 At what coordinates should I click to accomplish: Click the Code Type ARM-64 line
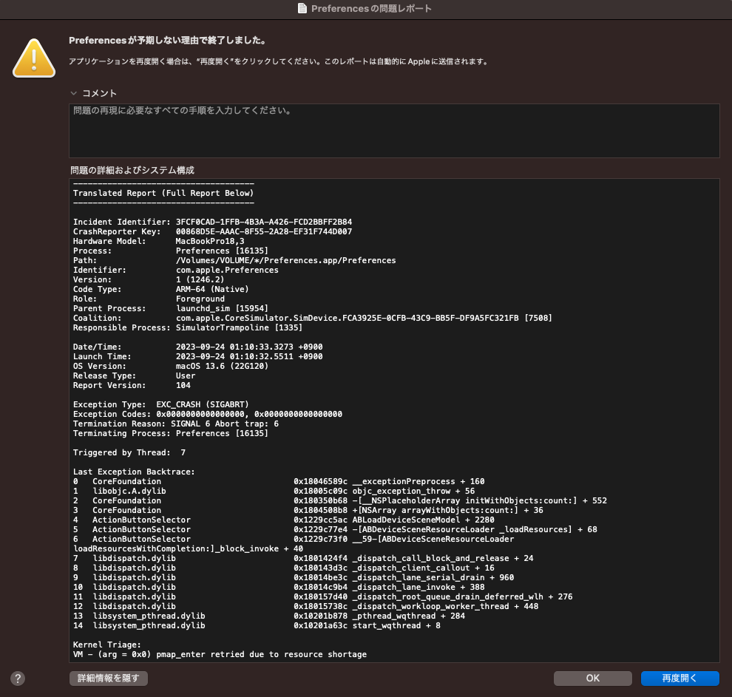tap(161, 289)
